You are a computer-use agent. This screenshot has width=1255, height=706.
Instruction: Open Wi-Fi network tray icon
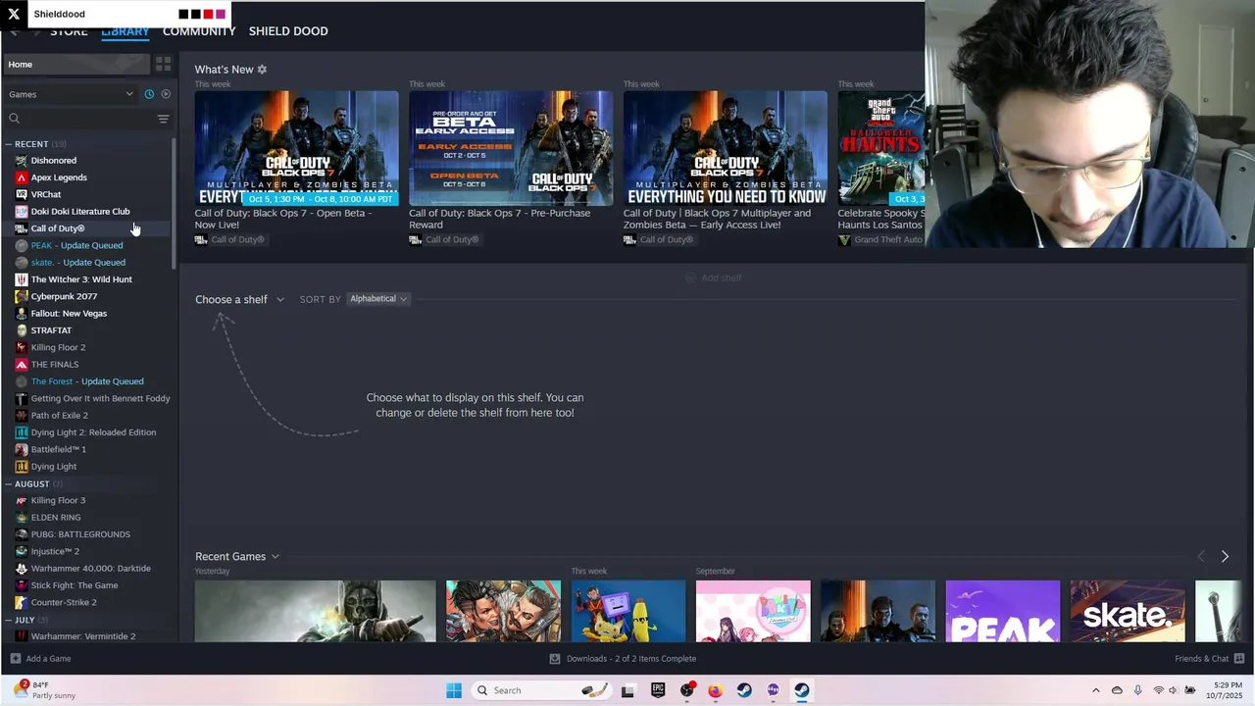pyautogui.click(x=1158, y=690)
